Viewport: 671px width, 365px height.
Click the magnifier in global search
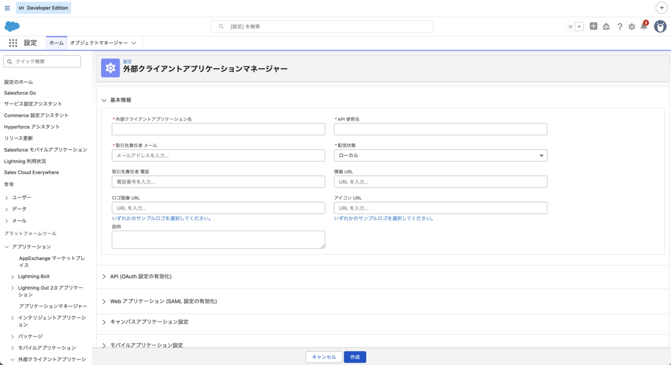[x=221, y=26]
